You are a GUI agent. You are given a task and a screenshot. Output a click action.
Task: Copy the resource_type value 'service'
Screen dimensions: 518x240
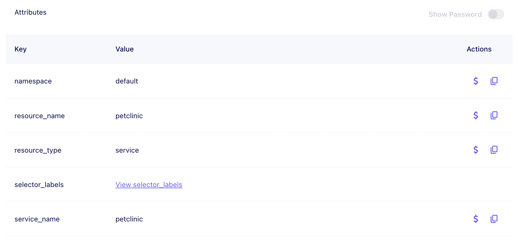494,150
